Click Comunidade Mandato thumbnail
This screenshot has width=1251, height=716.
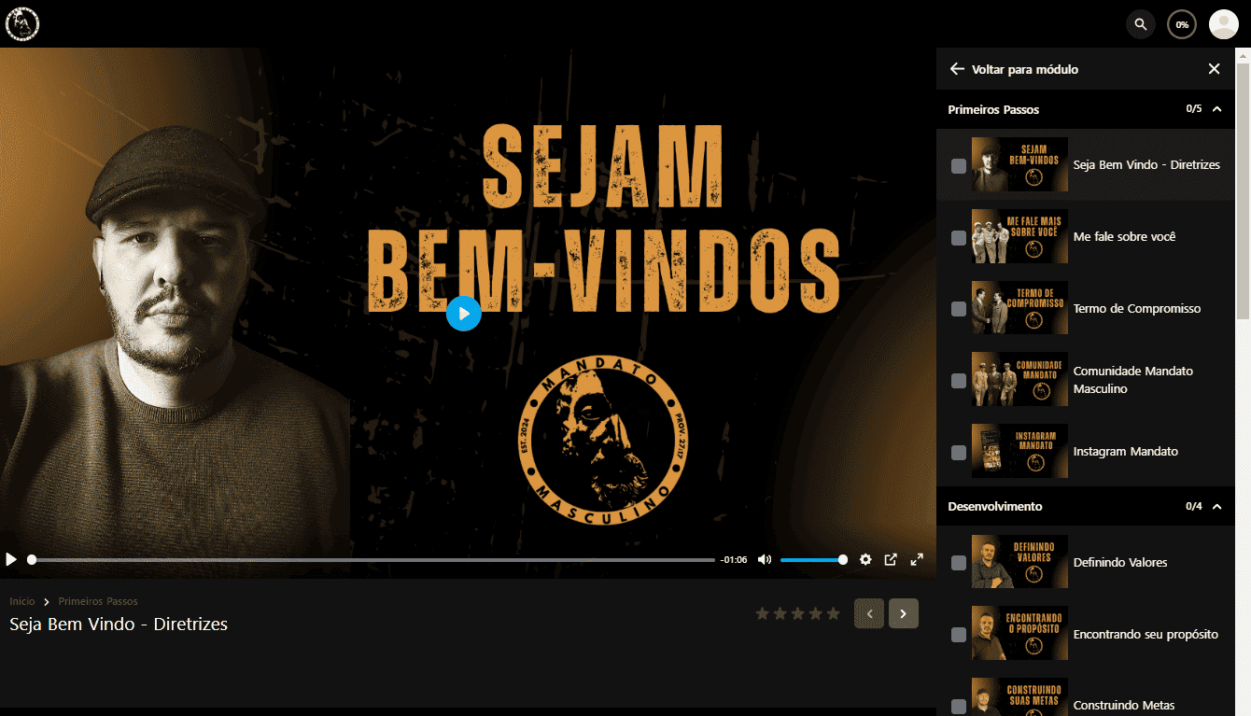click(1019, 379)
